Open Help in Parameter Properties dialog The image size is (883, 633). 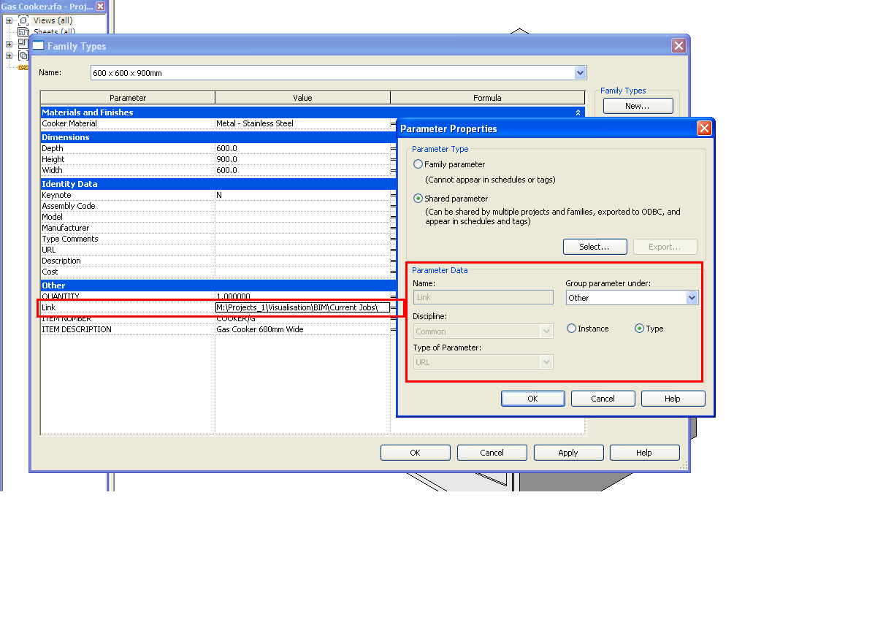[x=673, y=399]
